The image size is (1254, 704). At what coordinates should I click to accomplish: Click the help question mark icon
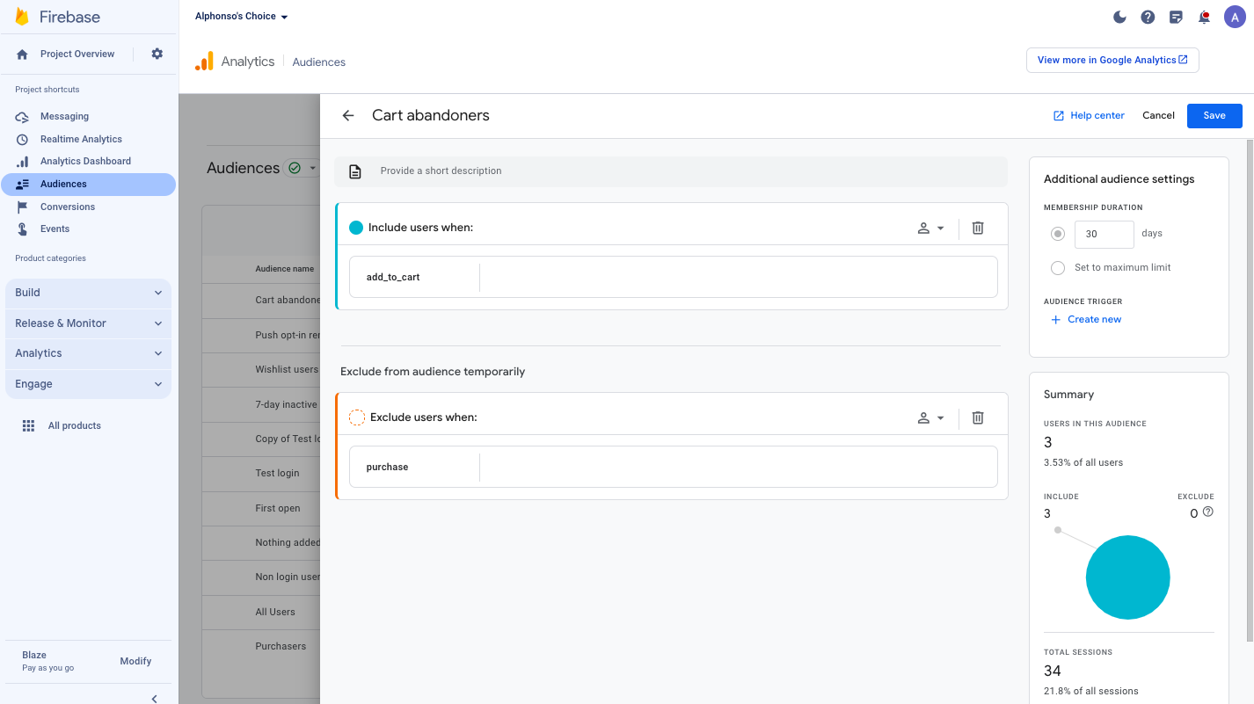coord(1148,17)
